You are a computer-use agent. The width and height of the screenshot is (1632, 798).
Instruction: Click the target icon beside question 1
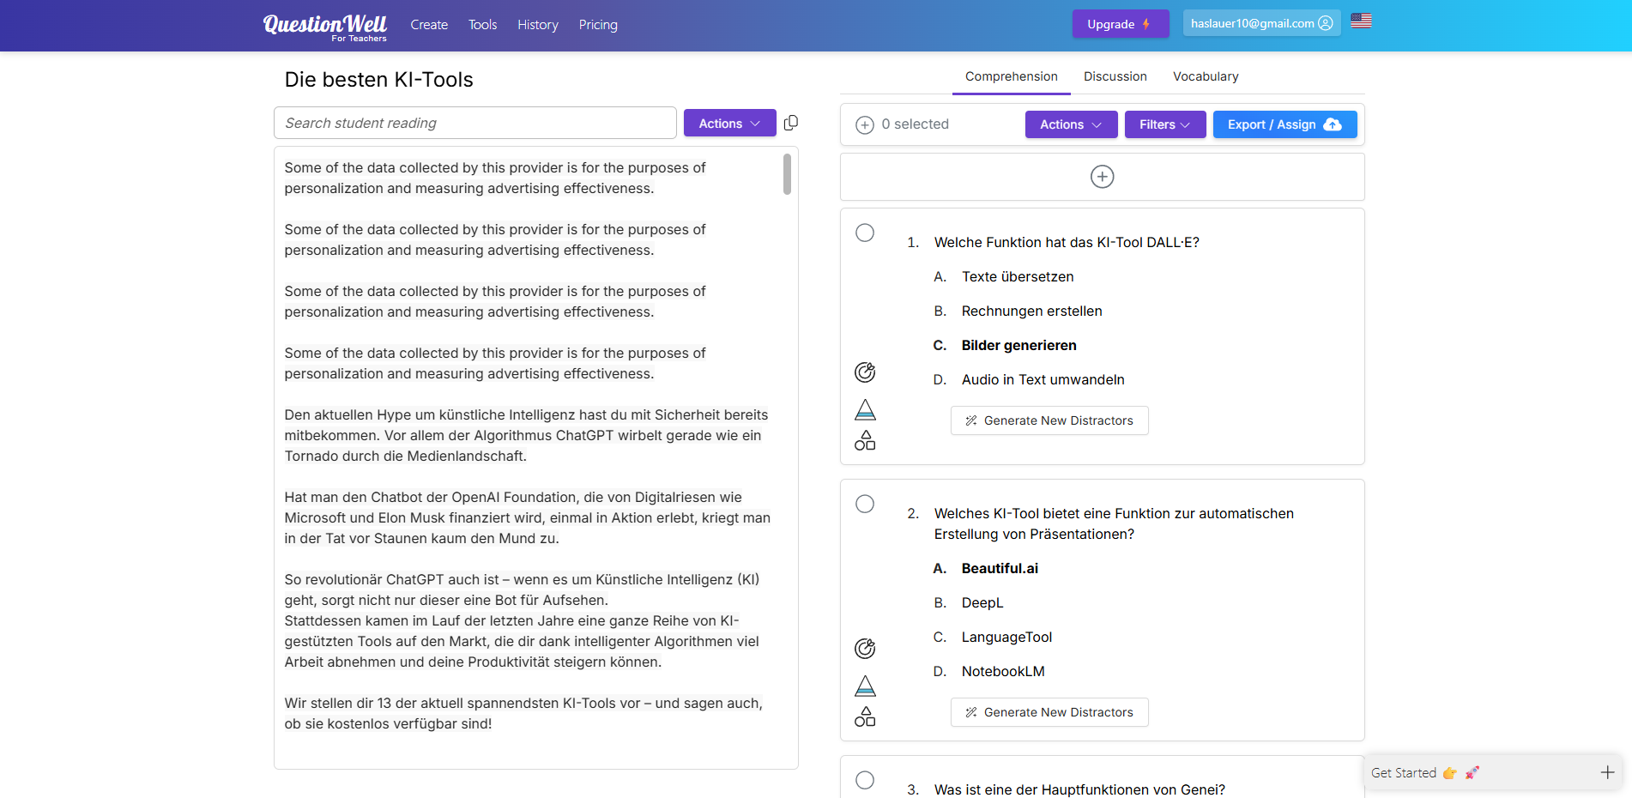tap(865, 372)
